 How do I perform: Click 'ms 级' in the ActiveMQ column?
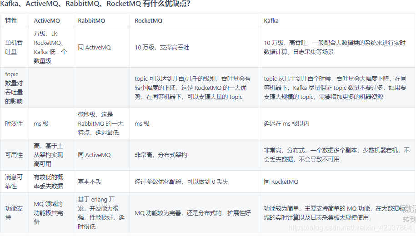pos(50,123)
